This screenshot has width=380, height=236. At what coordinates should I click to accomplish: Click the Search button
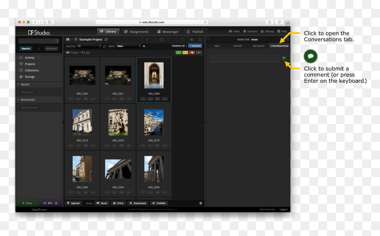point(26,49)
